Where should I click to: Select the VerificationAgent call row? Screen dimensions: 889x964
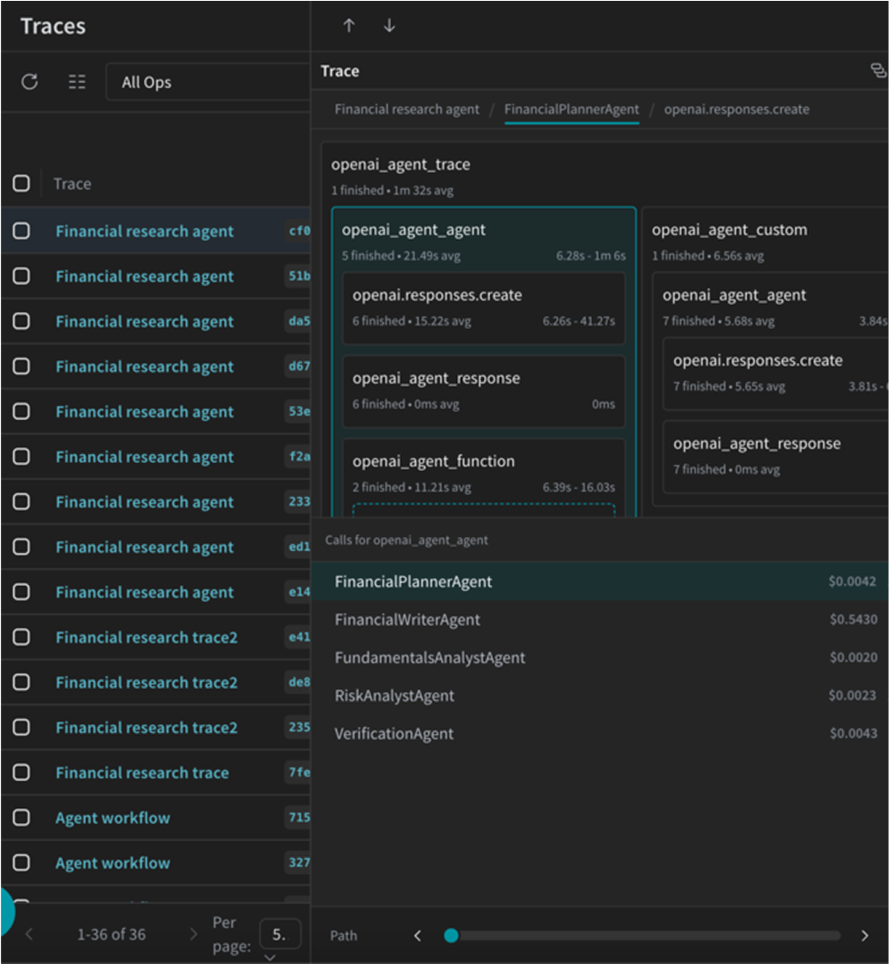pos(600,734)
